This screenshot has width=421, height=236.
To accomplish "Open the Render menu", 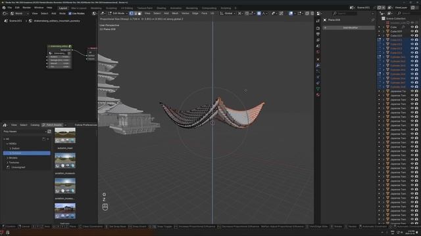I will [x=26, y=8].
